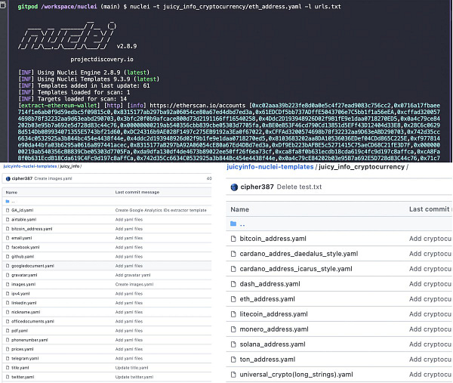Click the file icon next to litecoin_address.yaml
The image size is (453, 383).
(x=233, y=314)
